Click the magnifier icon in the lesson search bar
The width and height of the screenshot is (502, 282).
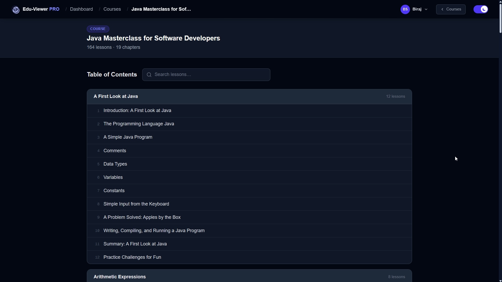[x=149, y=75]
